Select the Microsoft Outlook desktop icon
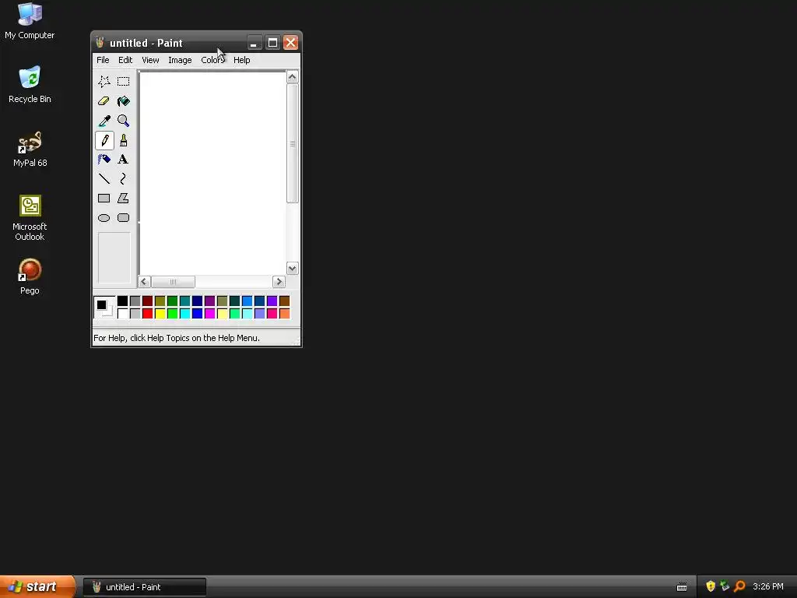This screenshot has height=598, width=797. point(30,218)
